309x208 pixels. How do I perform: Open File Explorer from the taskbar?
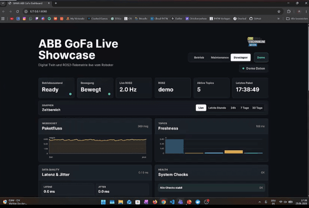(121, 202)
